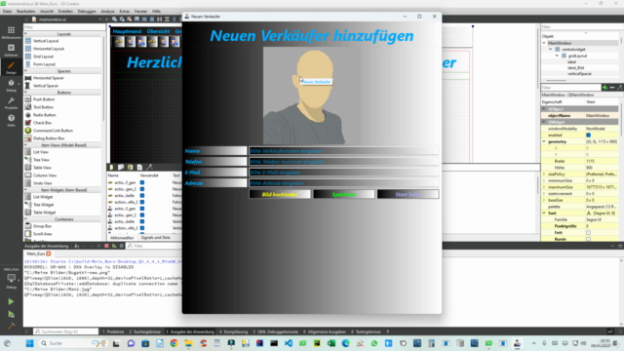Open the Datei menu
The image size is (624, 351).
7,11
